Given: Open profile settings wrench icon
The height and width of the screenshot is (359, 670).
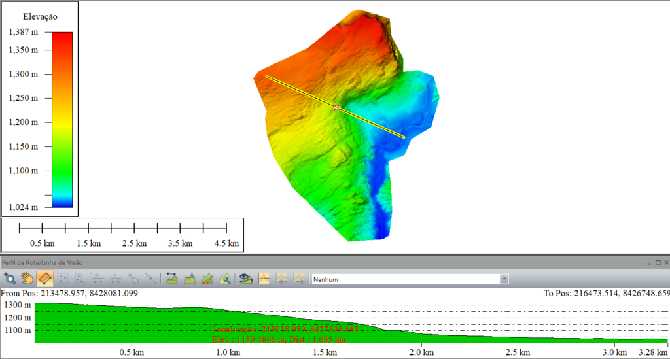Looking at the screenshot, I should pyautogui.click(x=224, y=279).
